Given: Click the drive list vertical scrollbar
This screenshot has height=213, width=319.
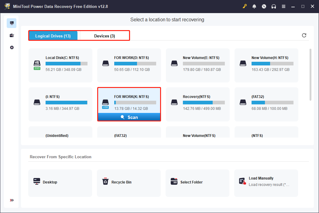Looking at the screenshot, I should coord(310,75).
